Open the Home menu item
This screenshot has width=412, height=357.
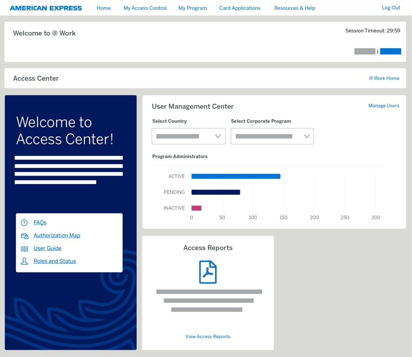(x=104, y=8)
